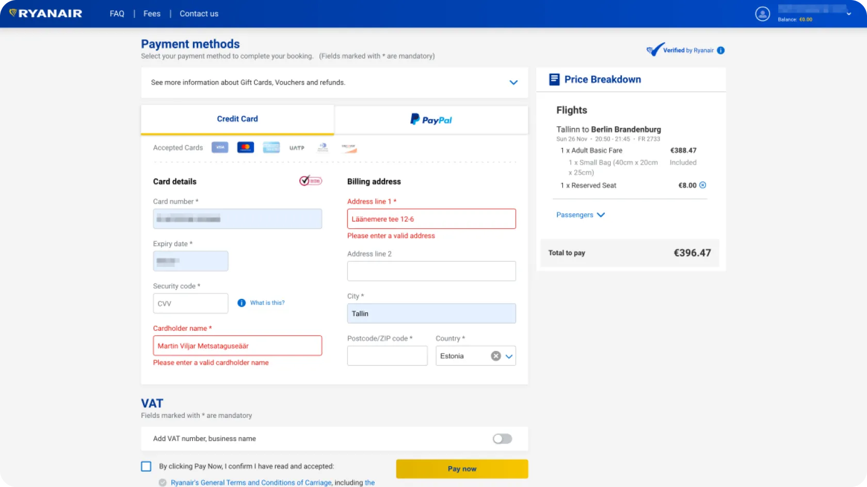Screen dimensions: 867x487
Task: Click the Price Breakdown document icon
Action: pyautogui.click(x=554, y=79)
